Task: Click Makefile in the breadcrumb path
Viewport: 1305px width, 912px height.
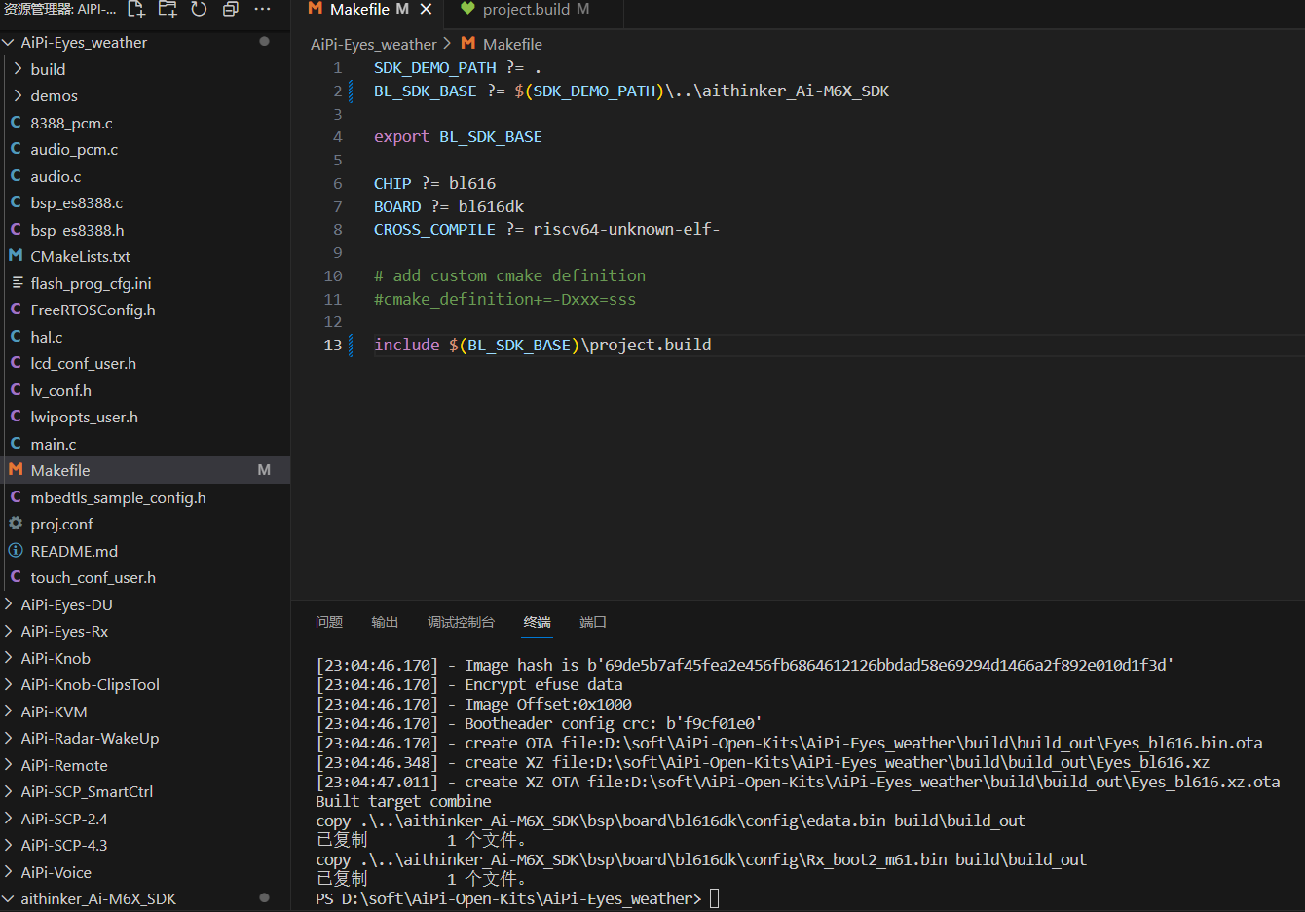Action: click(x=512, y=45)
